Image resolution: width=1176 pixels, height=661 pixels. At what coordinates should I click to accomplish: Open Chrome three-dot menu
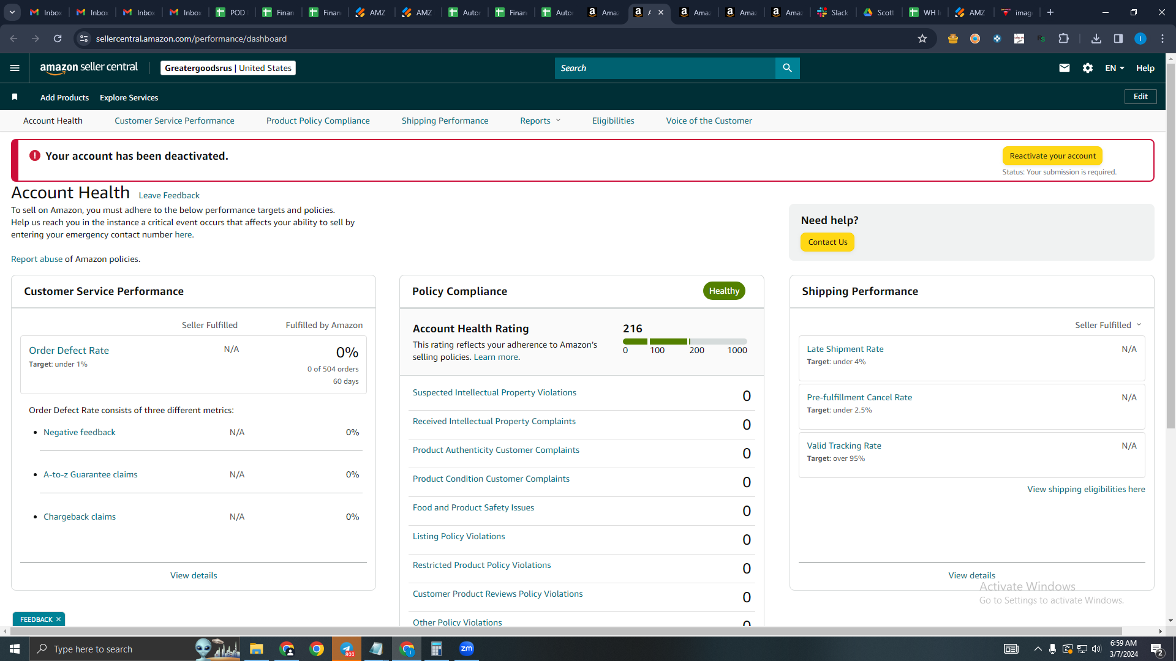click(1163, 39)
